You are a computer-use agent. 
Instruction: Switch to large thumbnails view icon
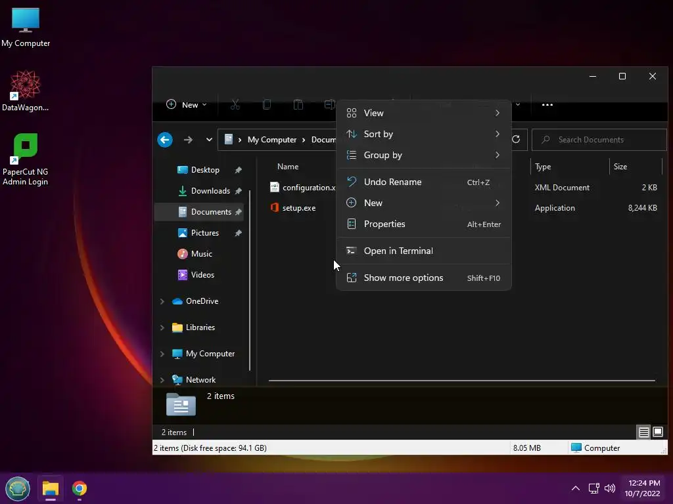coord(657,432)
